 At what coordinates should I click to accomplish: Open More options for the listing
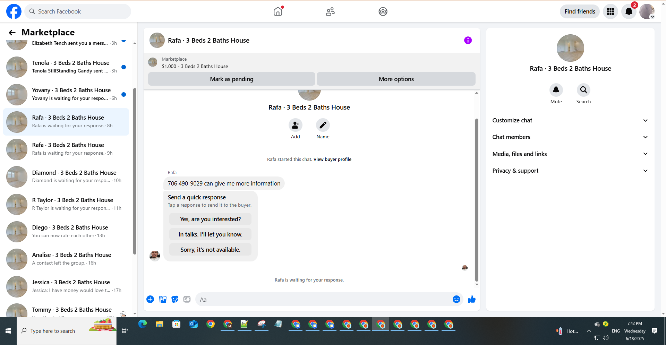[x=396, y=79]
